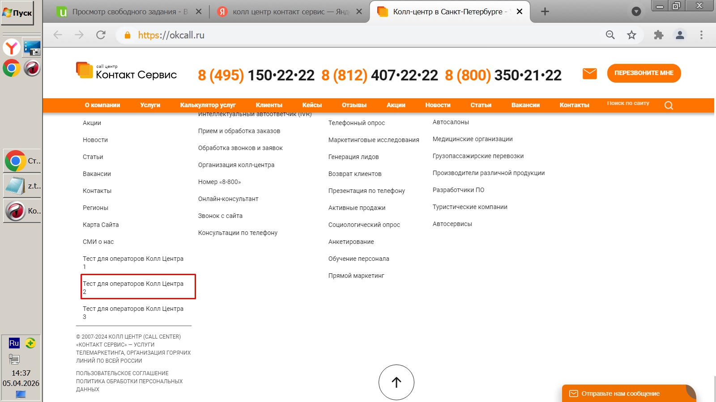This screenshot has height=402, width=716.
Task: Click the Kontakt Servis logo
Action: tap(126, 71)
